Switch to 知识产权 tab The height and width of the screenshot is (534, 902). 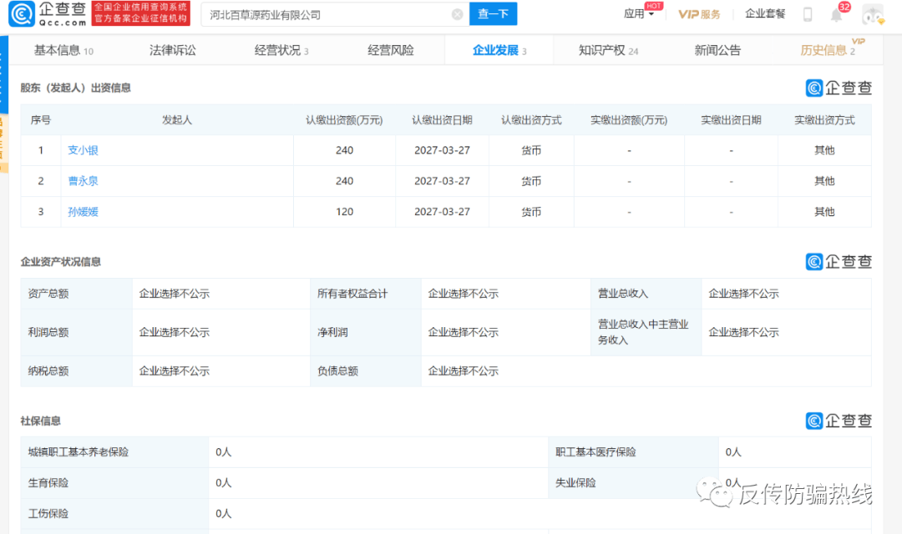tap(608, 51)
